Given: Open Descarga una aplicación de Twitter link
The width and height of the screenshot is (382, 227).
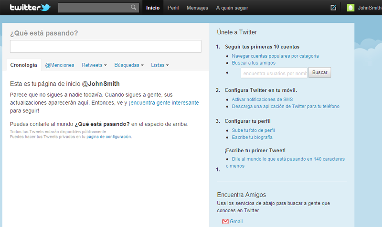Looking at the screenshot, I should pyautogui.click(x=286, y=106).
